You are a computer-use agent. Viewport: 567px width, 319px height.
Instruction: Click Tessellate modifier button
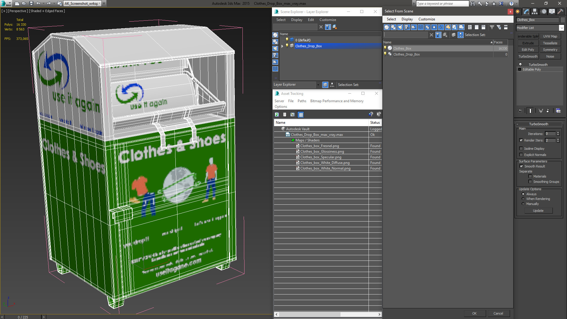point(550,43)
